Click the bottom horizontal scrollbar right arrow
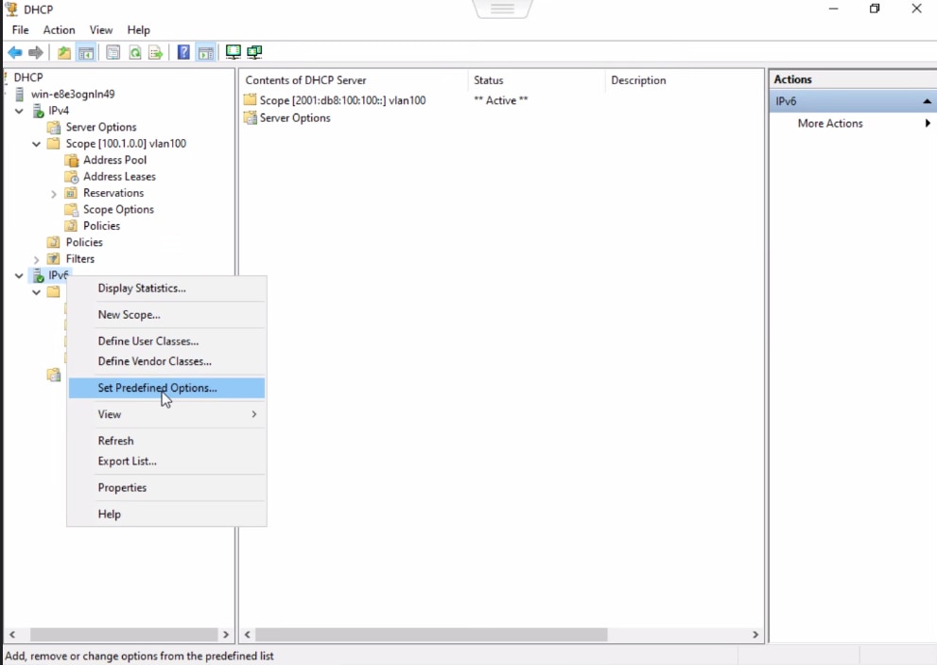937x665 pixels. click(755, 635)
